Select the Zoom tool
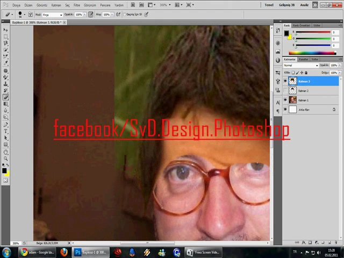 click(6, 159)
